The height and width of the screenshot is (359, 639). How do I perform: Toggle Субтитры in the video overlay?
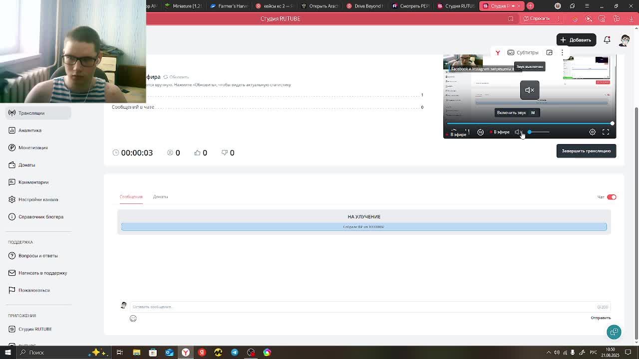coord(523,53)
